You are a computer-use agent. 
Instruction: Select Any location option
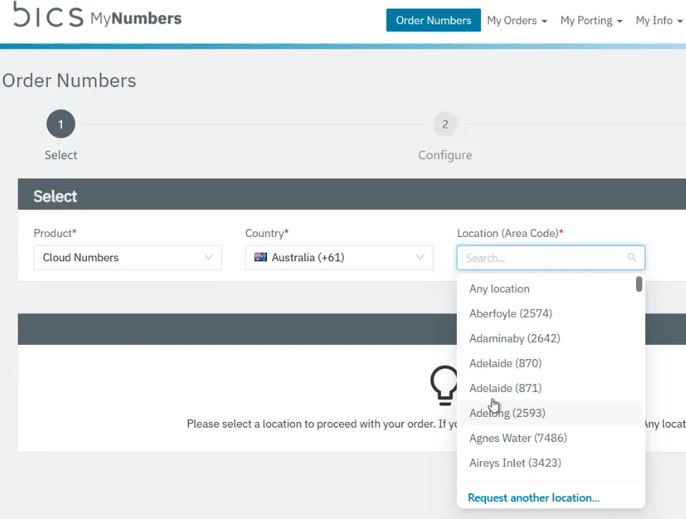pyautogui.click(x=500, y=288)
